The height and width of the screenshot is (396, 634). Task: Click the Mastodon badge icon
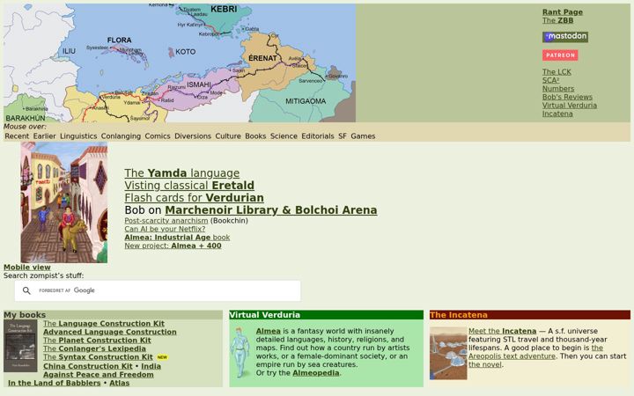(564, 37)
